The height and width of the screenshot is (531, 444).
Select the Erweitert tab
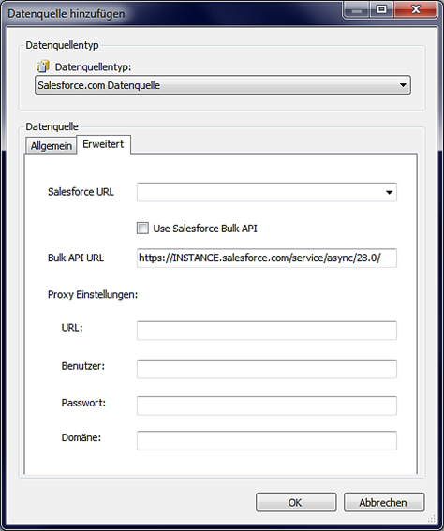103,144
